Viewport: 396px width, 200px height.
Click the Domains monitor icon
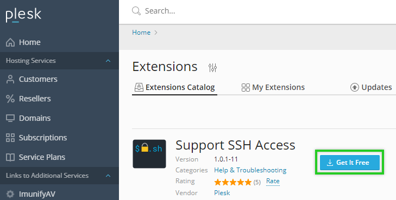(10, 118)
